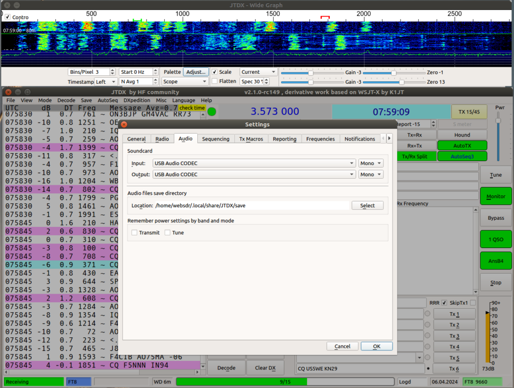Image resolution: width=514 pixels, height=388 pixels.
Task: Enable the Transmit power-memory checkbox
Action: 134,232
